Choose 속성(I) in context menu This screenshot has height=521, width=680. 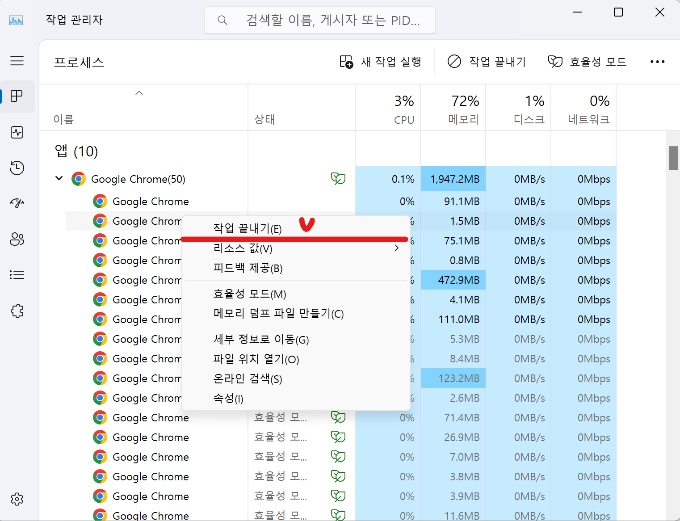coord(296,398)
